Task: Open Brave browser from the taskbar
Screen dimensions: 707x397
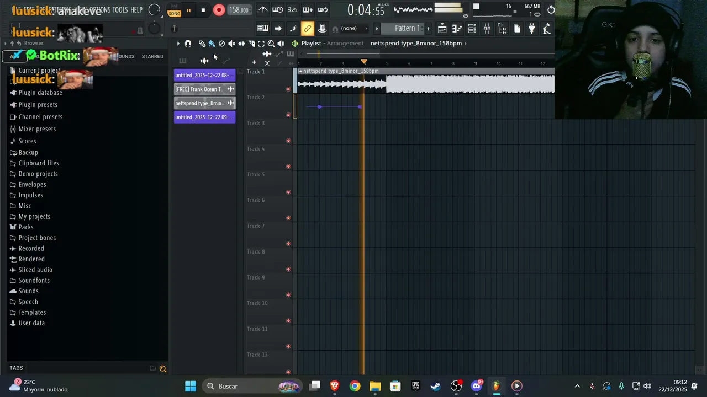Action: [335, 386]
